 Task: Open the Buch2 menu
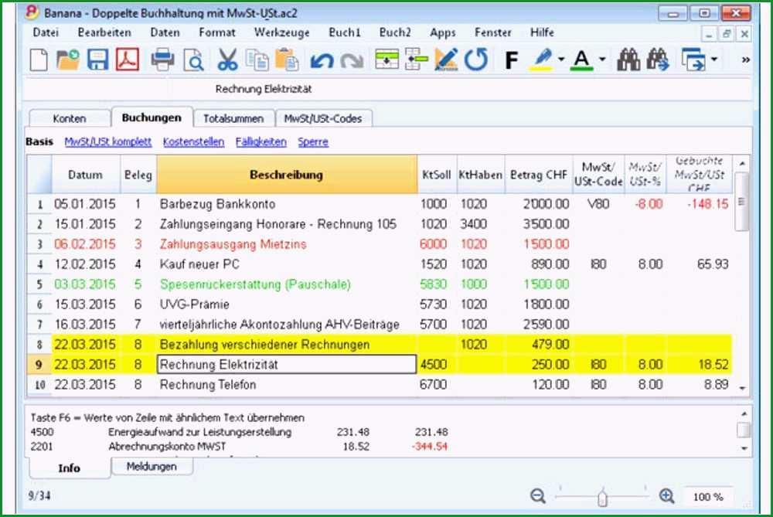[x=395, y=32]
